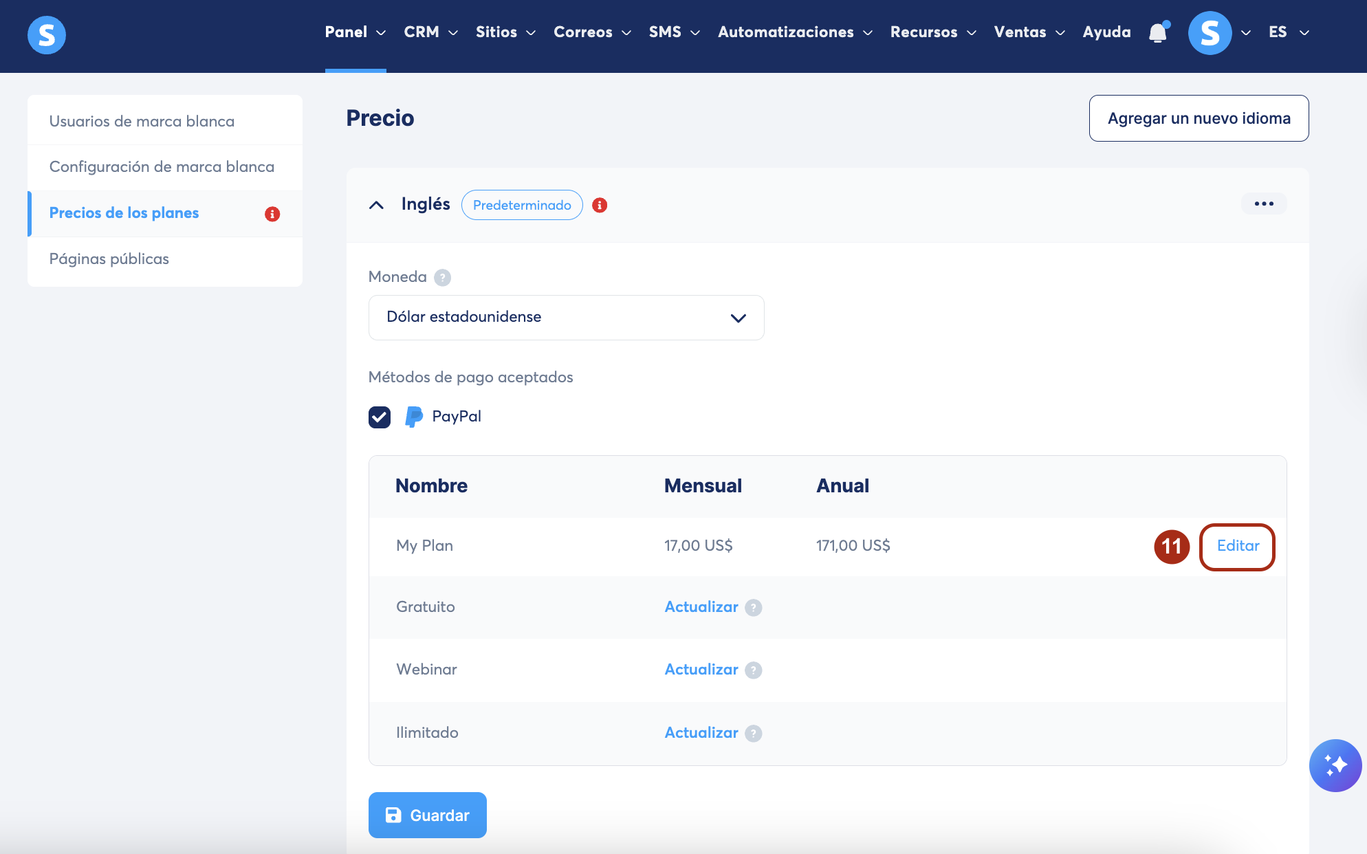The image size is (1367, 854).
Task: Open the AI assistant sparkle button
Action: (x=1335, y=765)
